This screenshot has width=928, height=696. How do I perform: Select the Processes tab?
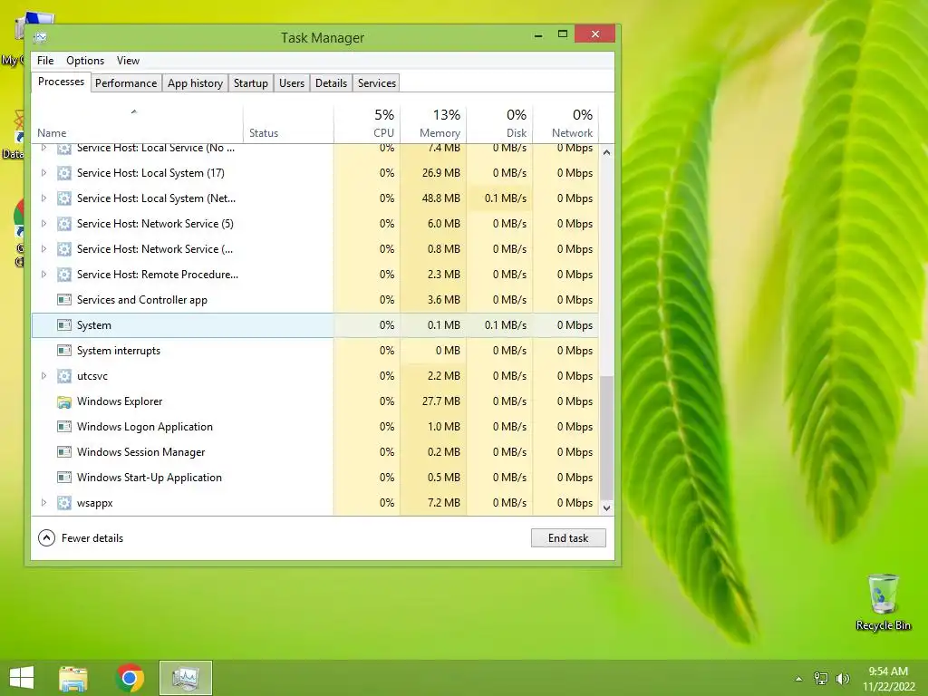pos(61,82)
